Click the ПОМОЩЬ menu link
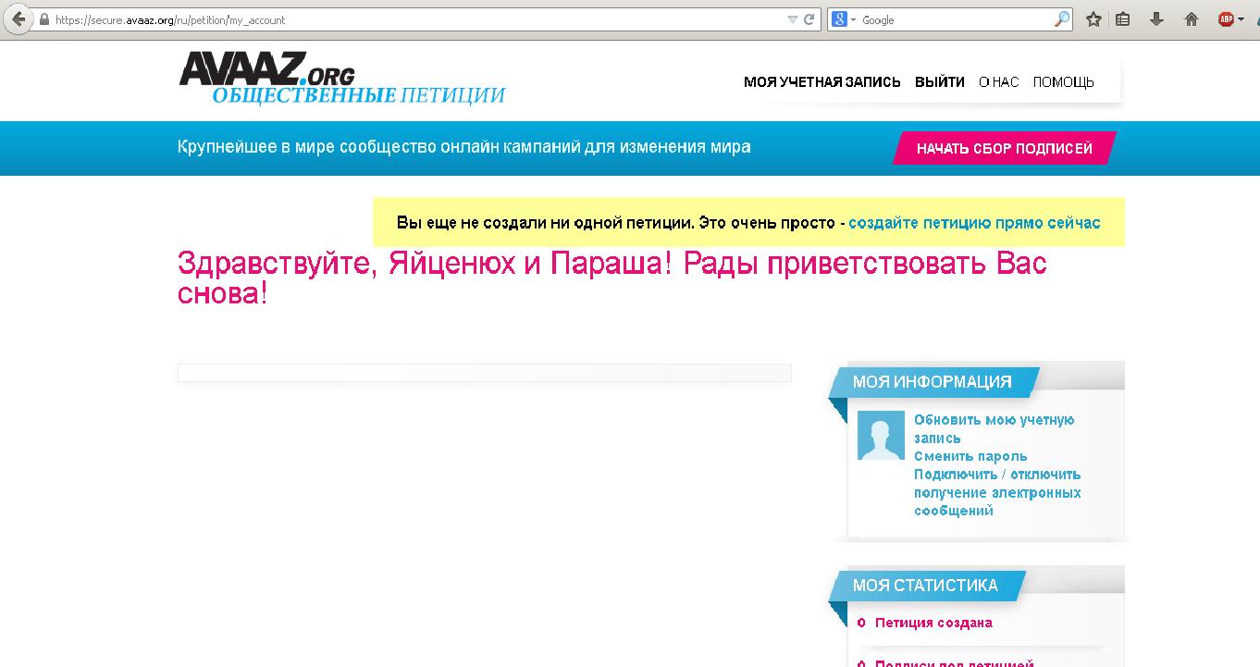Viewport: 1260px width, 667px height. coord(1063,82)
